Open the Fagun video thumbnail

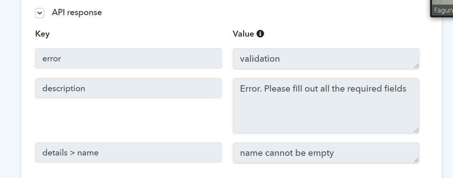[442, 8]
